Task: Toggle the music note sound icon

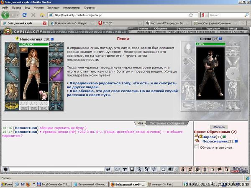Action: 154,169
